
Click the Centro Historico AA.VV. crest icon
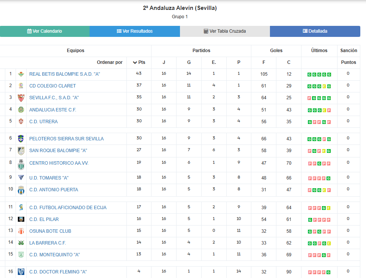pos(21,164)
